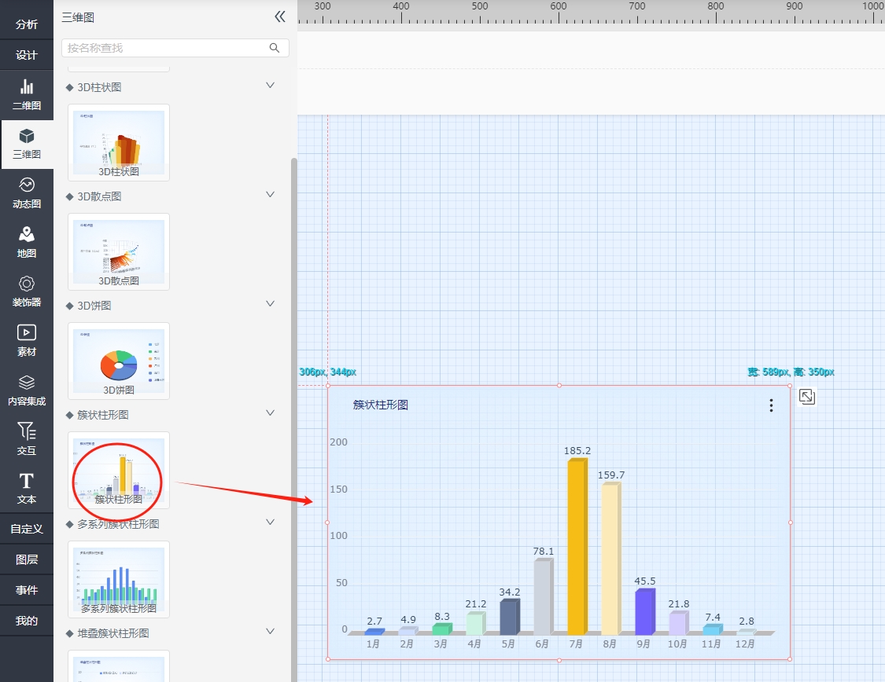Open the 素材 media materials panel
The image size is (885, 682).
[x=27, y=341]
